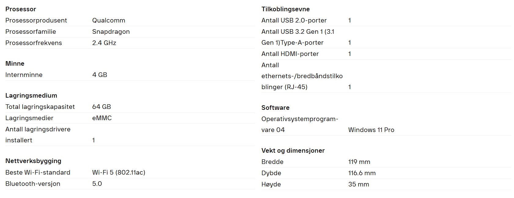Click the Minne section heading

pos(15,64)
